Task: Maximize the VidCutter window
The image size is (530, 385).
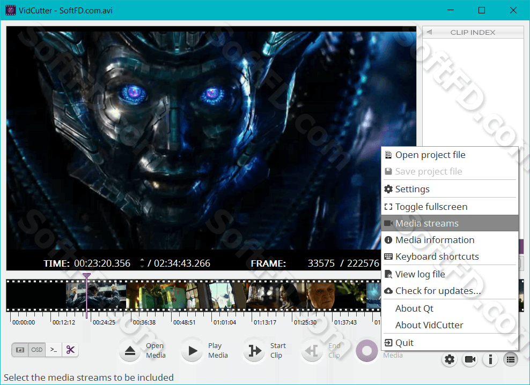Action: pos(482,10)
